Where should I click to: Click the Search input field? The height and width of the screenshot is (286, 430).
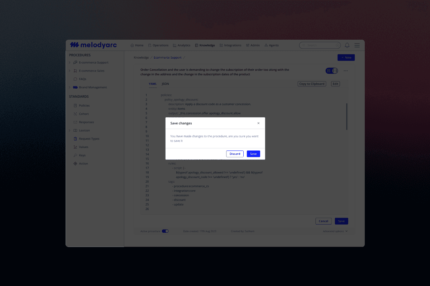320,45
